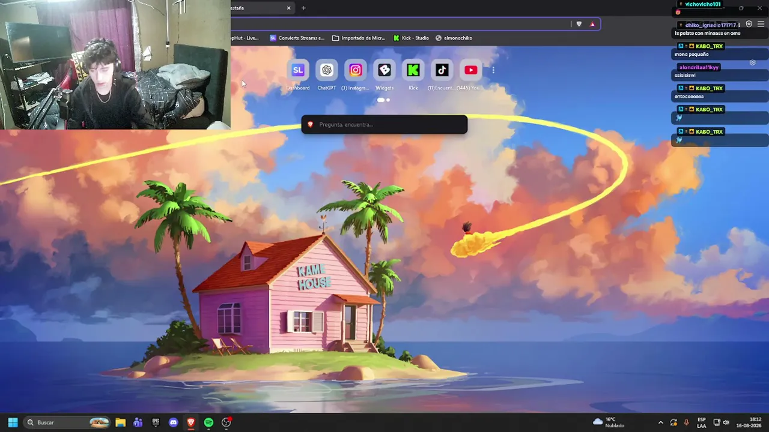This screenshot has height=432, width=769.
Task: Click the chat message 'ssisisiswi'
Action: click(685, 76)
